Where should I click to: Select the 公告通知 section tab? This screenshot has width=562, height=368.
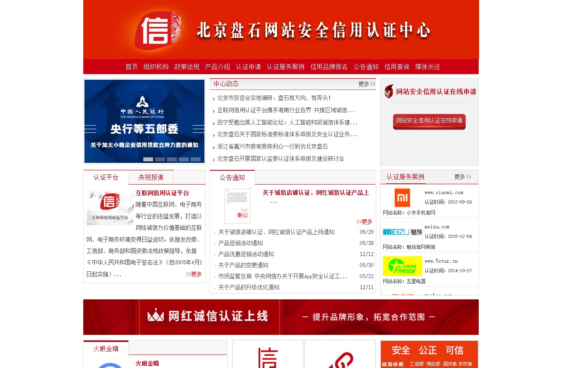[x=232, y=177]
